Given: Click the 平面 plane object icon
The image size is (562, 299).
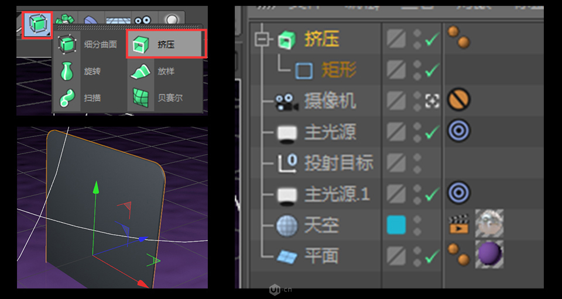Looking at the screenshot, I should (x=287, y=256).
